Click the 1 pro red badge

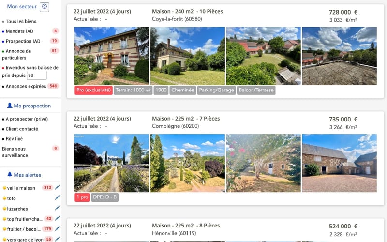click(82, 197)
